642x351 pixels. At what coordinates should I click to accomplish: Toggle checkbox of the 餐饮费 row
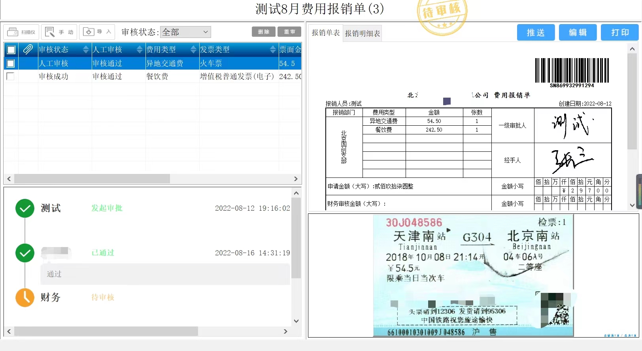[x=11, y=76]
